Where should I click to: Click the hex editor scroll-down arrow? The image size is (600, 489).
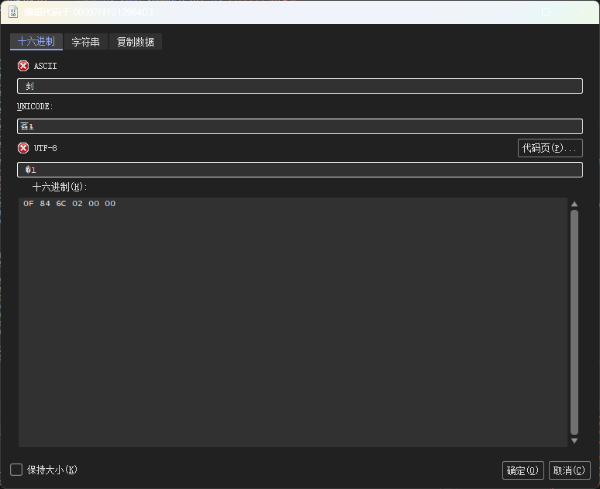tap(574, 441)
